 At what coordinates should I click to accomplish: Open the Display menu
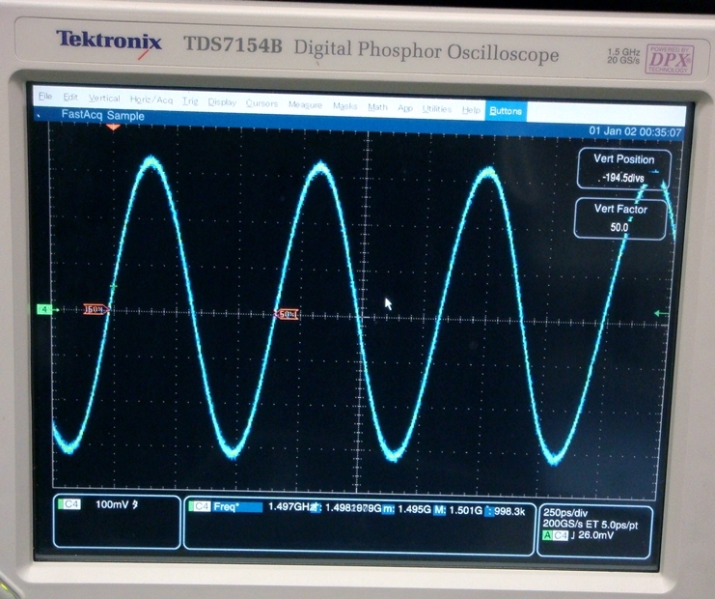222,102
